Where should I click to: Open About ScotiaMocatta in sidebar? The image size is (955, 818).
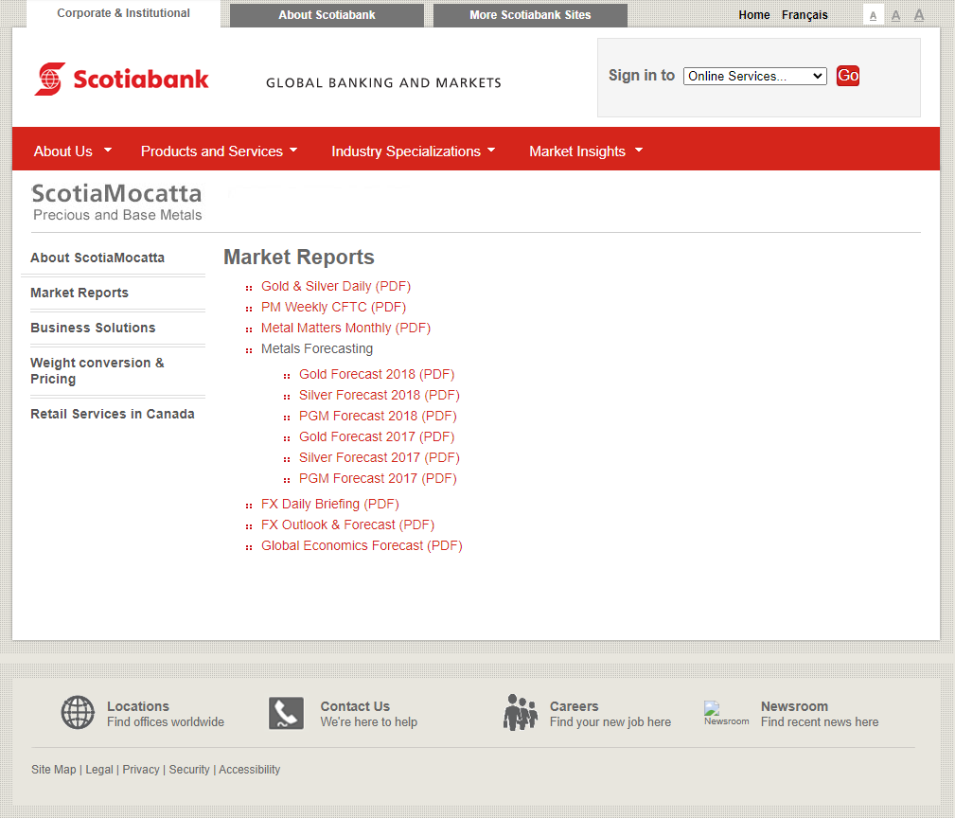[x=97, y=258]
